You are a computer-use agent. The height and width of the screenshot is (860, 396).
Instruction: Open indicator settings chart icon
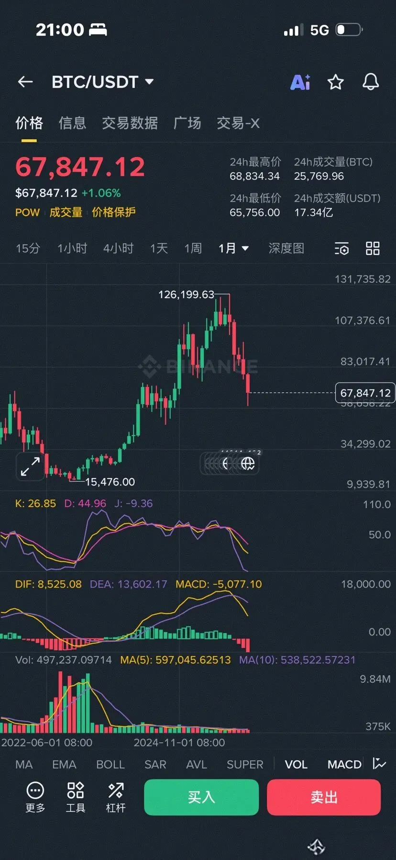pyautogui.click(x=379, y=764)
